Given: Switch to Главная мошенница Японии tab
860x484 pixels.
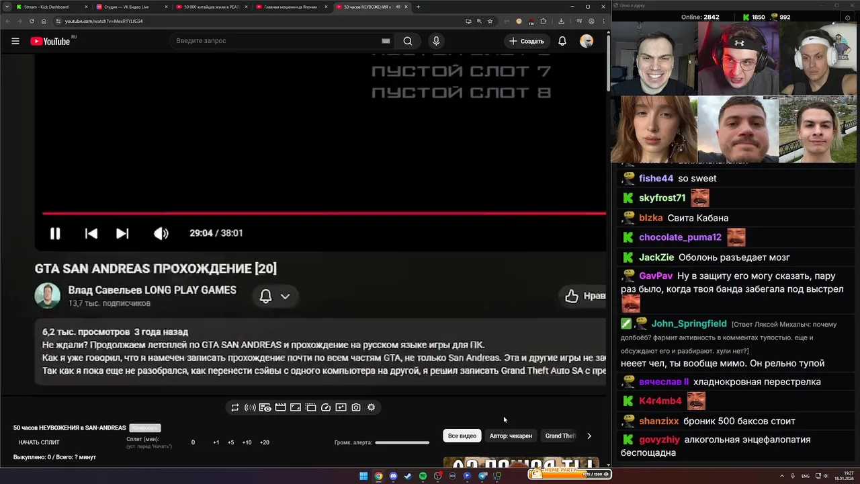Looking at the screenshot, I should pyautogui.click(x=290, y=7).
